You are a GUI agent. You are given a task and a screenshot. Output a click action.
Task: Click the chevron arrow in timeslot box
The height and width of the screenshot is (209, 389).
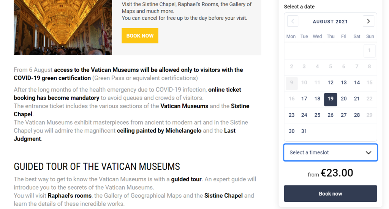368,152
